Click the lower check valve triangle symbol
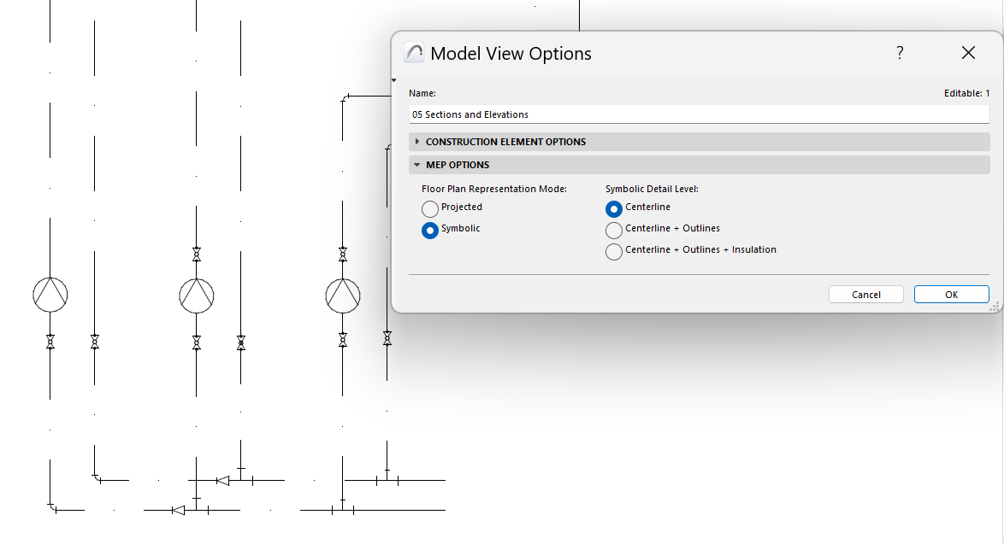The width and height of the screenshot is (1004, 544). (178, 510)
